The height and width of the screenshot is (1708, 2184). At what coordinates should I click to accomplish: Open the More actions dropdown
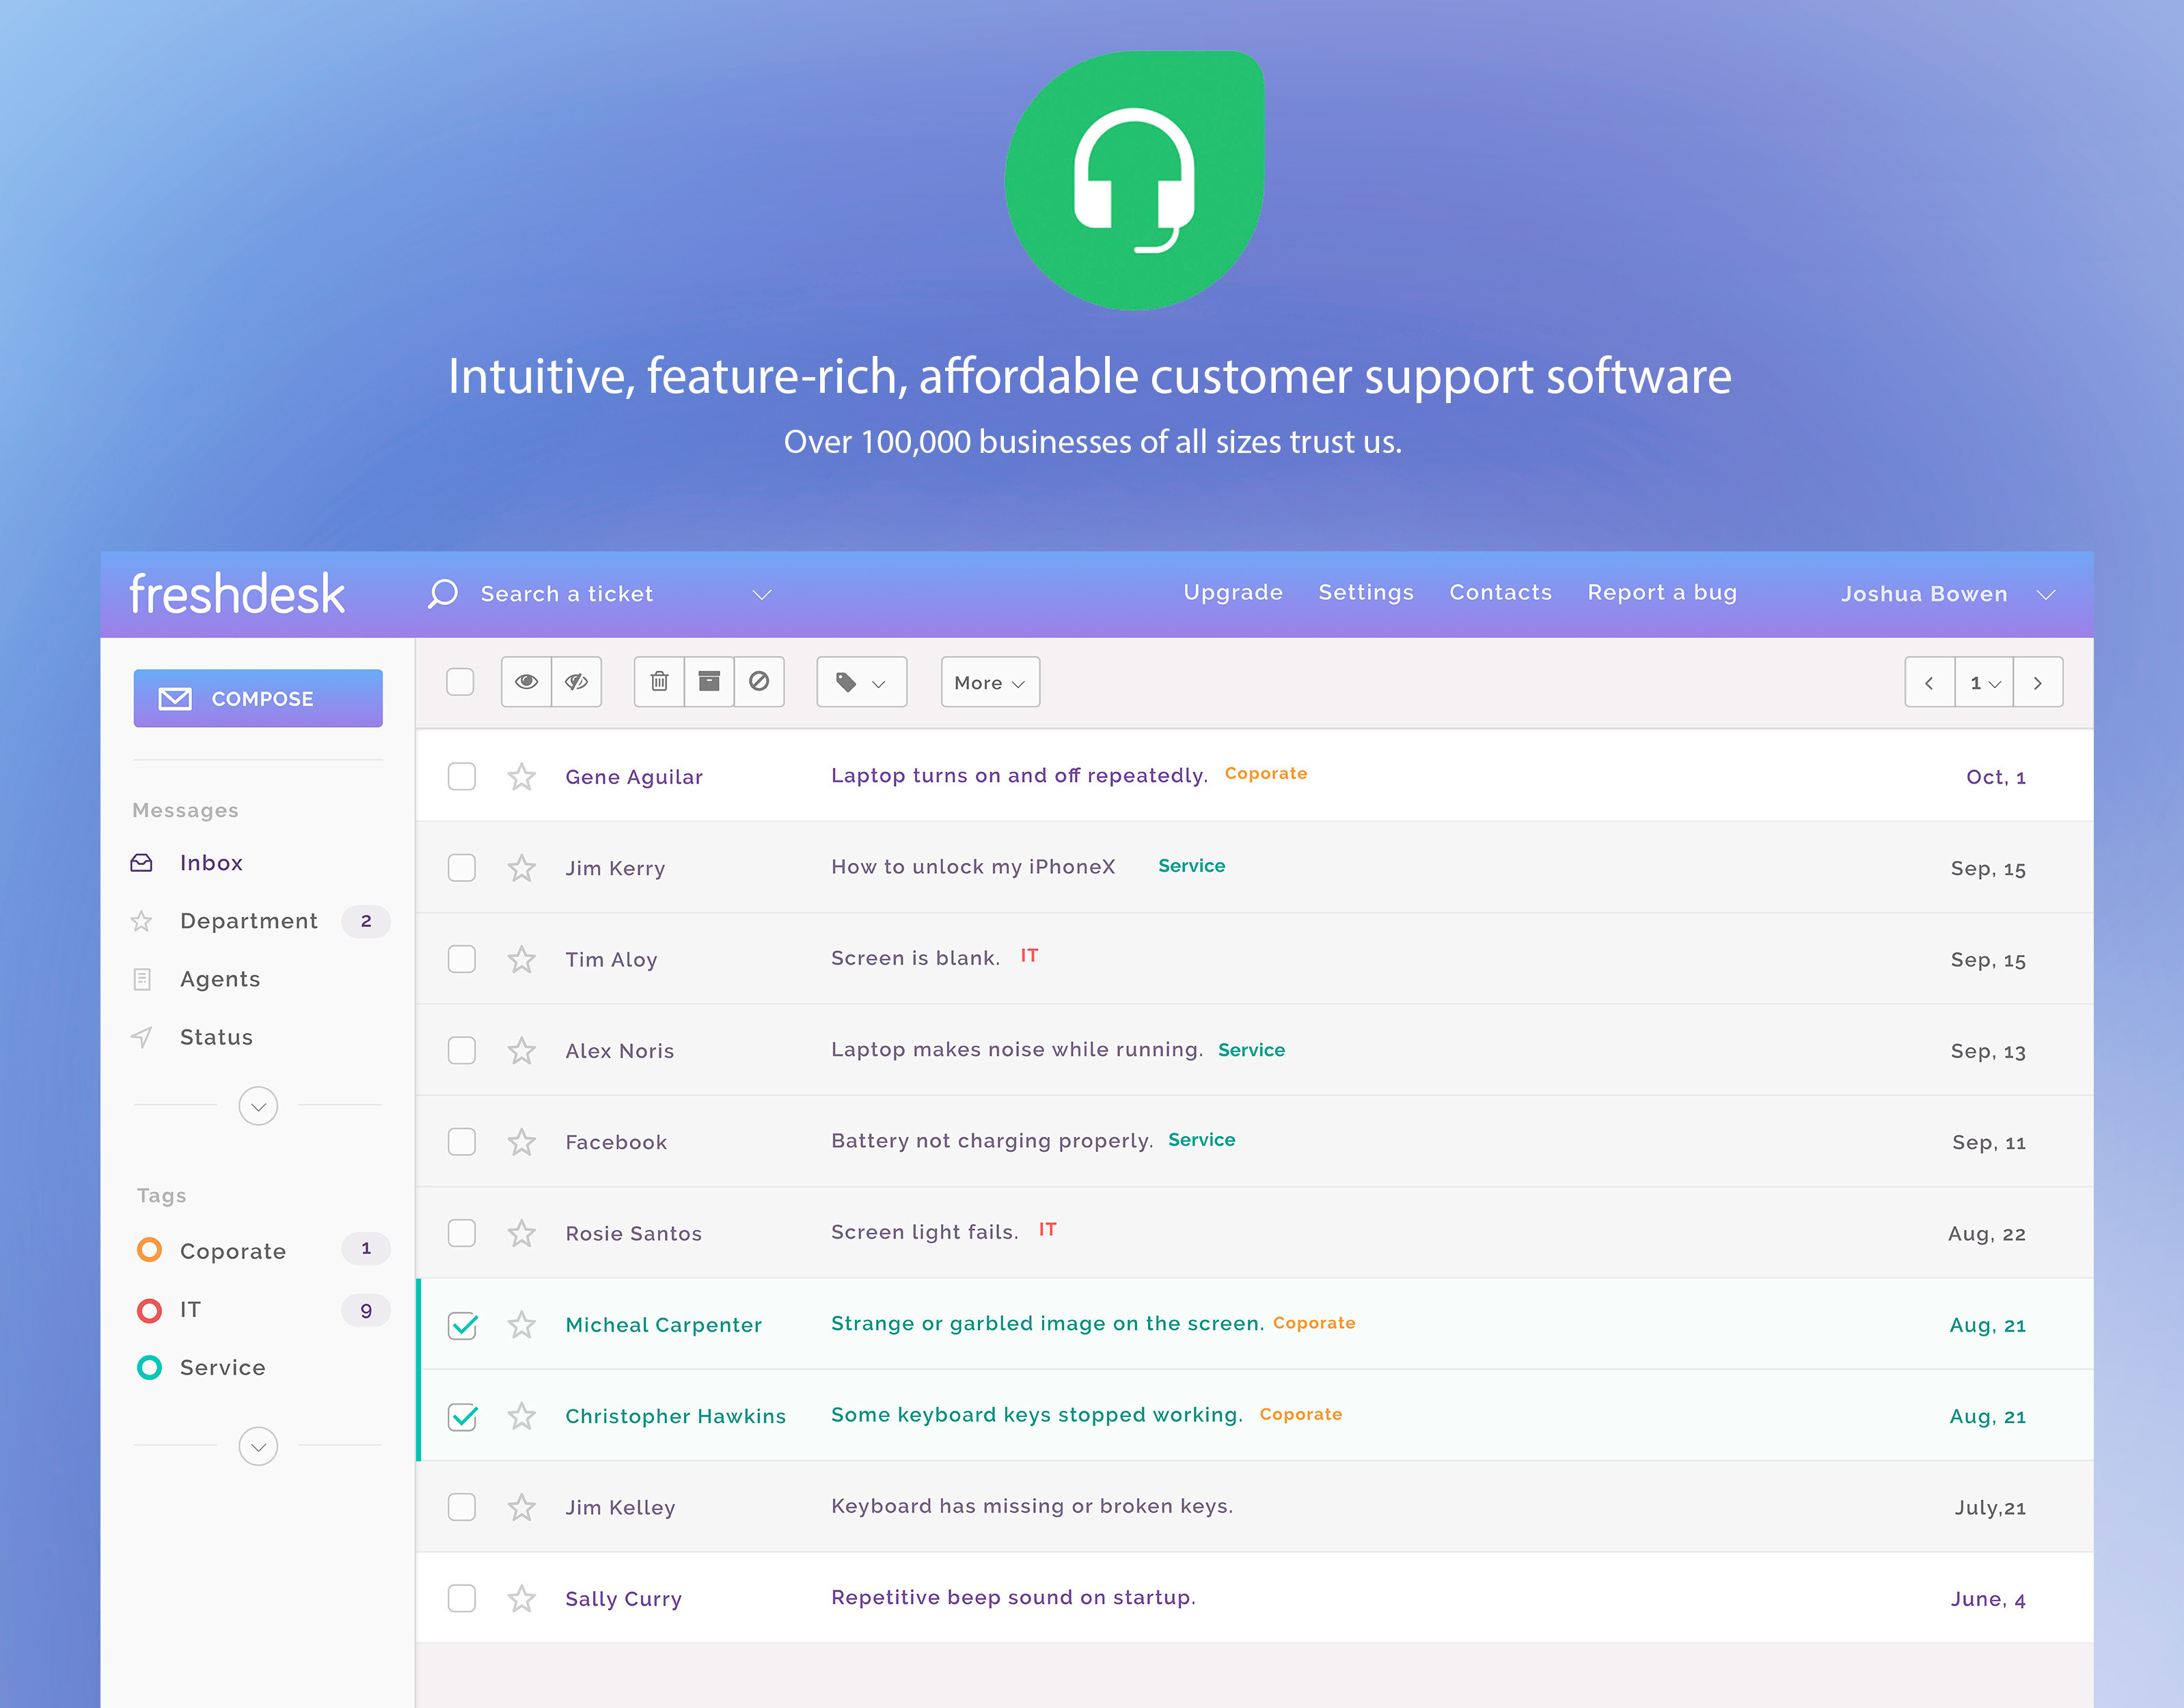pyautogui.click(x=990, y=682)
